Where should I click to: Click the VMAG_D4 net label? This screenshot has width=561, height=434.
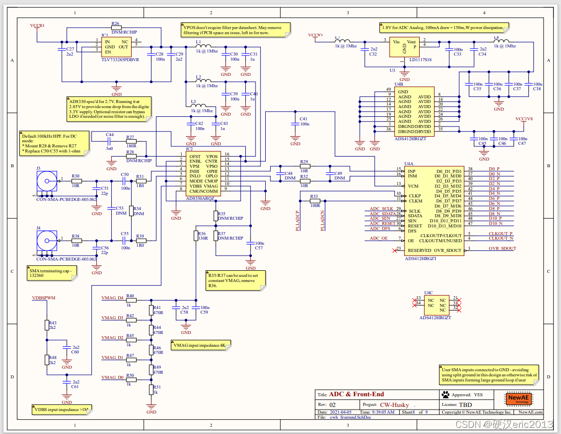pos(112,298)
